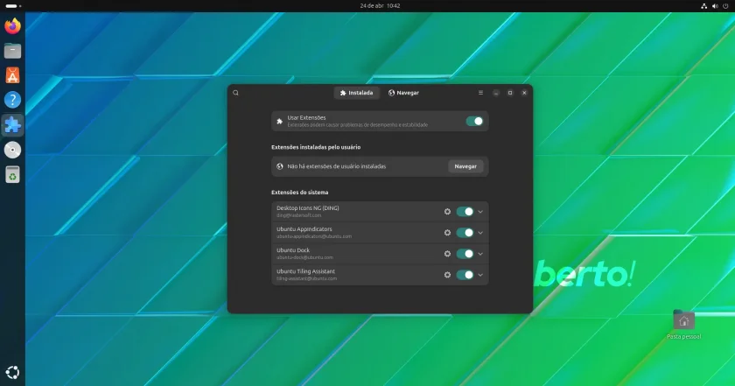Open the Trash from the dock
This screenshot has width=735, height=386.
click(x=12, y=174)
